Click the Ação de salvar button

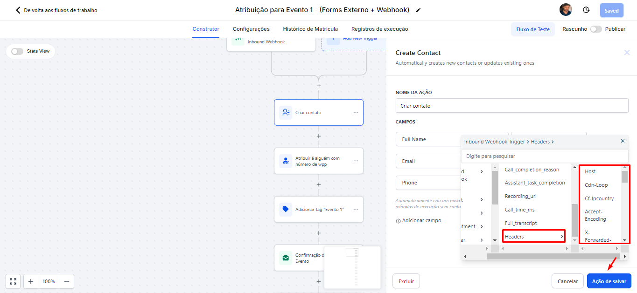(609, 281)
